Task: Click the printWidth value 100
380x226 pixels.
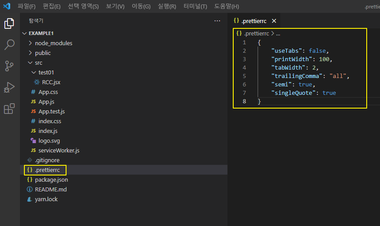Action: pyautogui.click(x=324, y=59)
